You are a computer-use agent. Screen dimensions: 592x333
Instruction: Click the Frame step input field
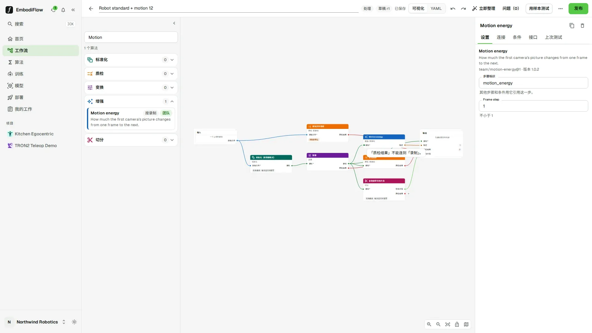tap(533, 106)
